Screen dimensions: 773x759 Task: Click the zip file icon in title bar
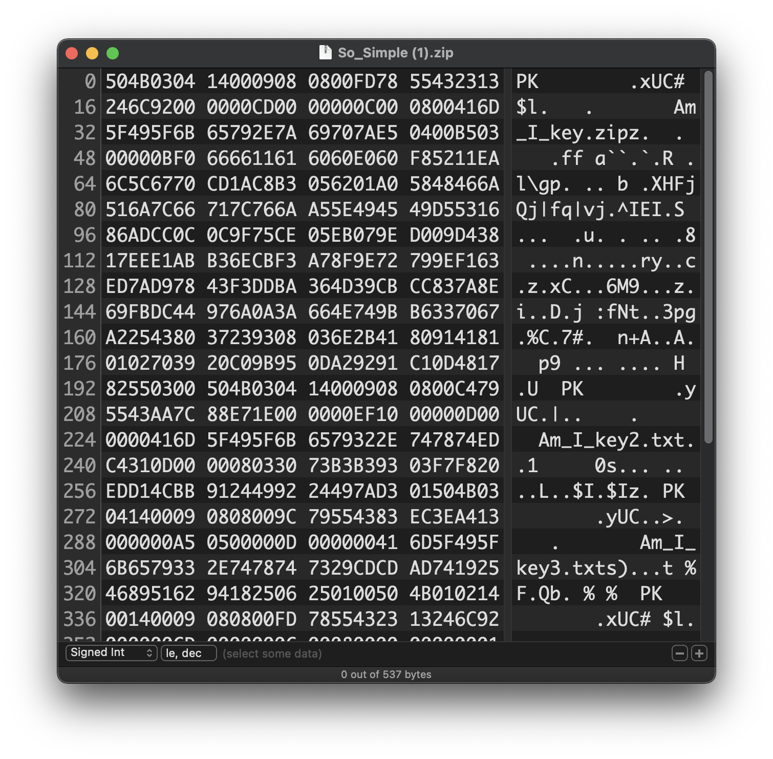(x=325, y=52)
